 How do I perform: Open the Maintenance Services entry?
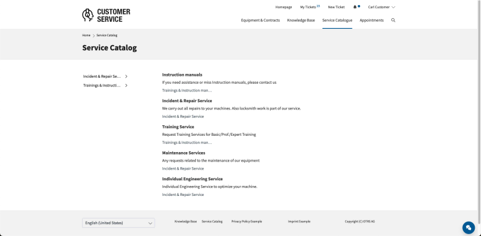(x=184, y=153)
